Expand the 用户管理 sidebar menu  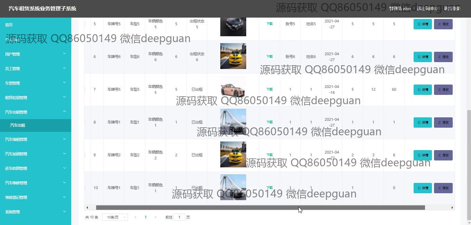click(x=35, y=54)
